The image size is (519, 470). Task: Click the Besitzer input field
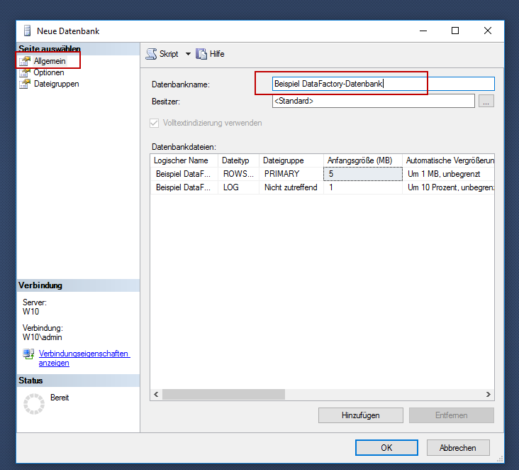(x=373, y=102)
